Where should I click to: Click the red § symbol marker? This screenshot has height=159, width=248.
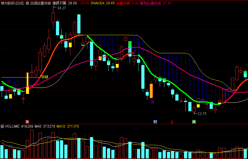172,122
